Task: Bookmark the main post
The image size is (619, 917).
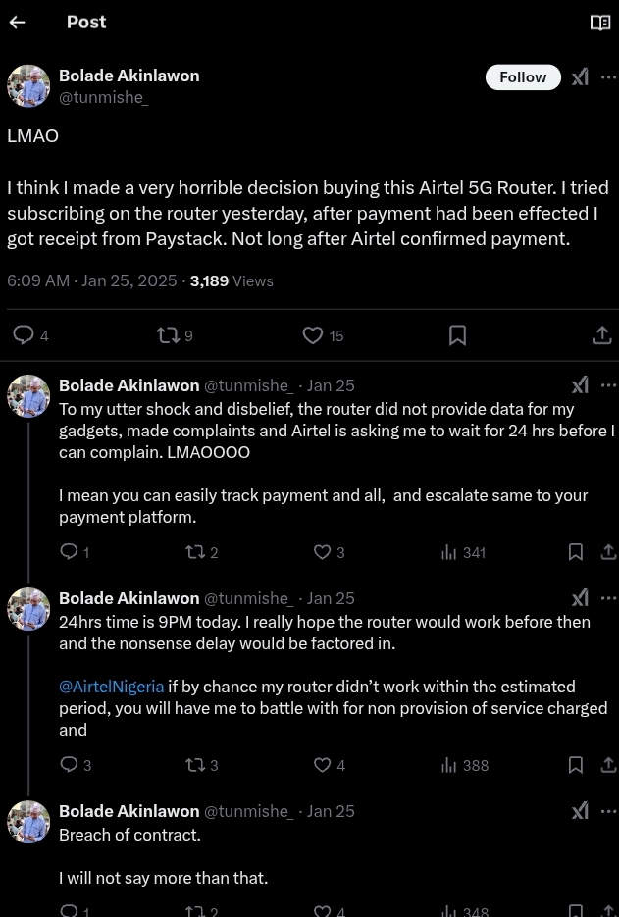Action: tap(457, 335)
